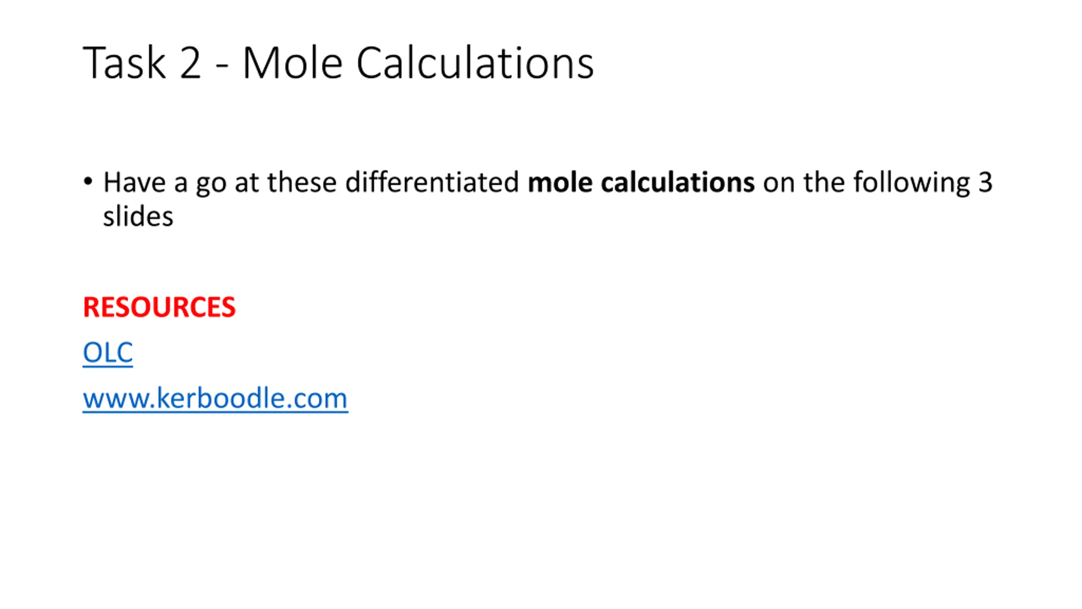
Task: Open the www.kerboodle.com link
Action: coord(215,398)
